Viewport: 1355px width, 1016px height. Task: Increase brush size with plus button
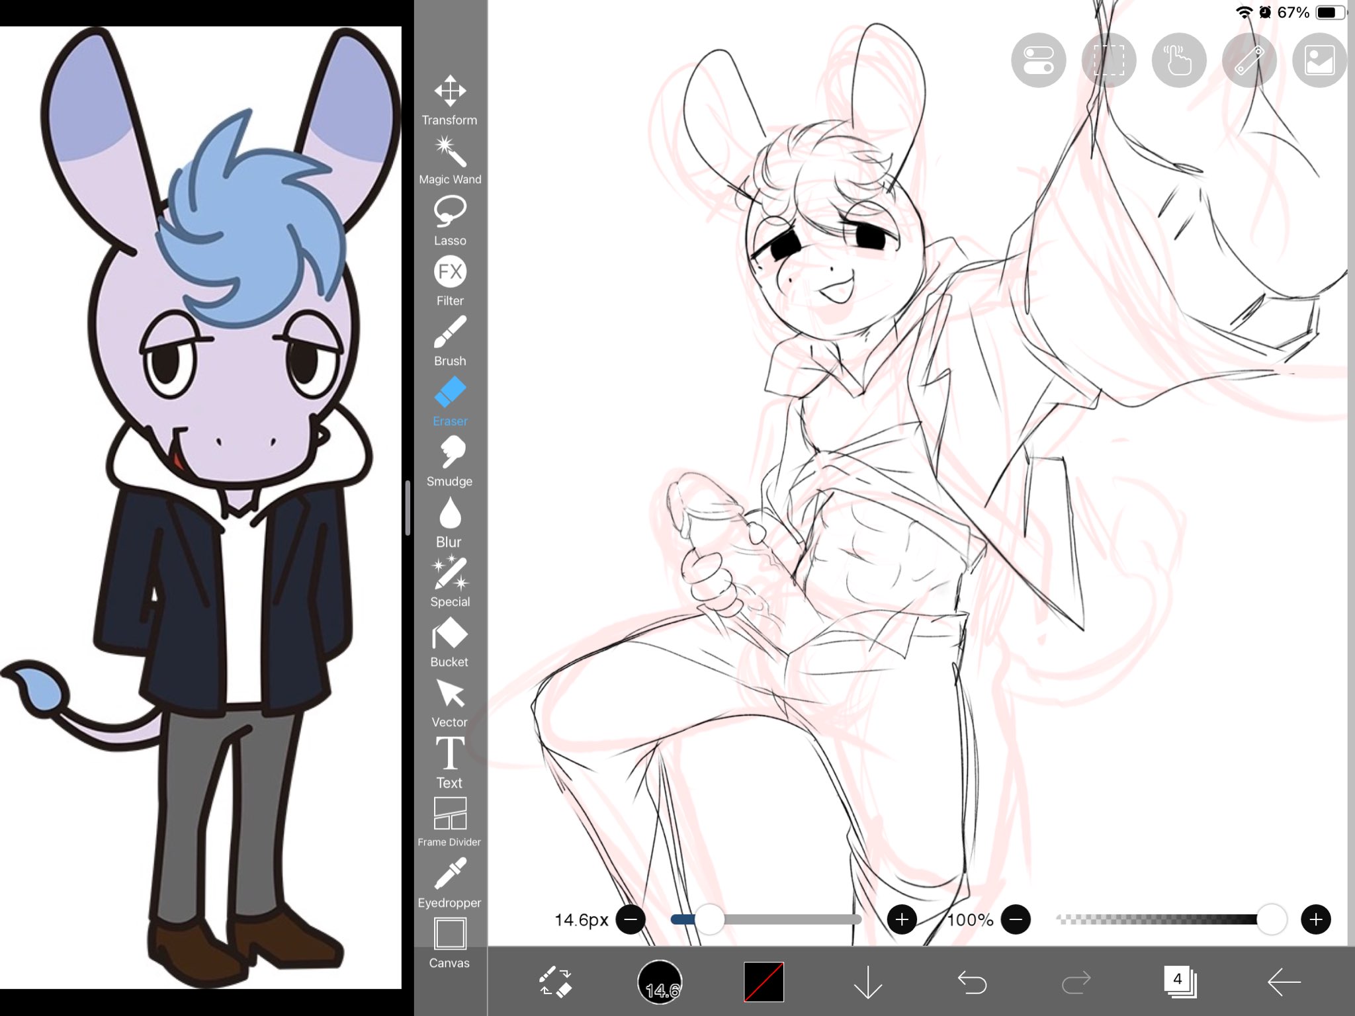(901, 919)
